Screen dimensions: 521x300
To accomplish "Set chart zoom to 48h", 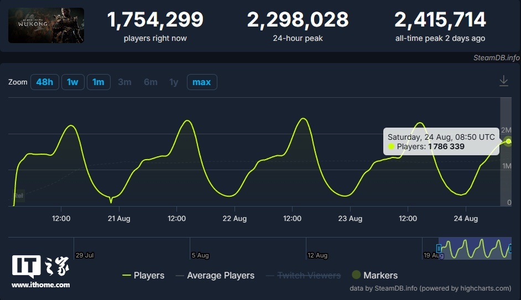I will point(45,82).
